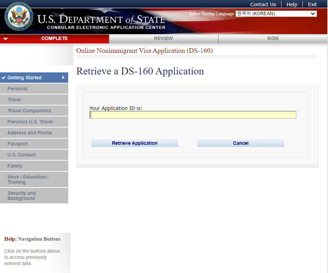Select Previous U.S. Travel section

[34, 122]
